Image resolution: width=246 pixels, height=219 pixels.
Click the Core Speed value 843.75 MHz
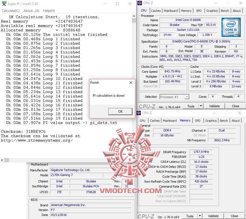pos(172,71)
